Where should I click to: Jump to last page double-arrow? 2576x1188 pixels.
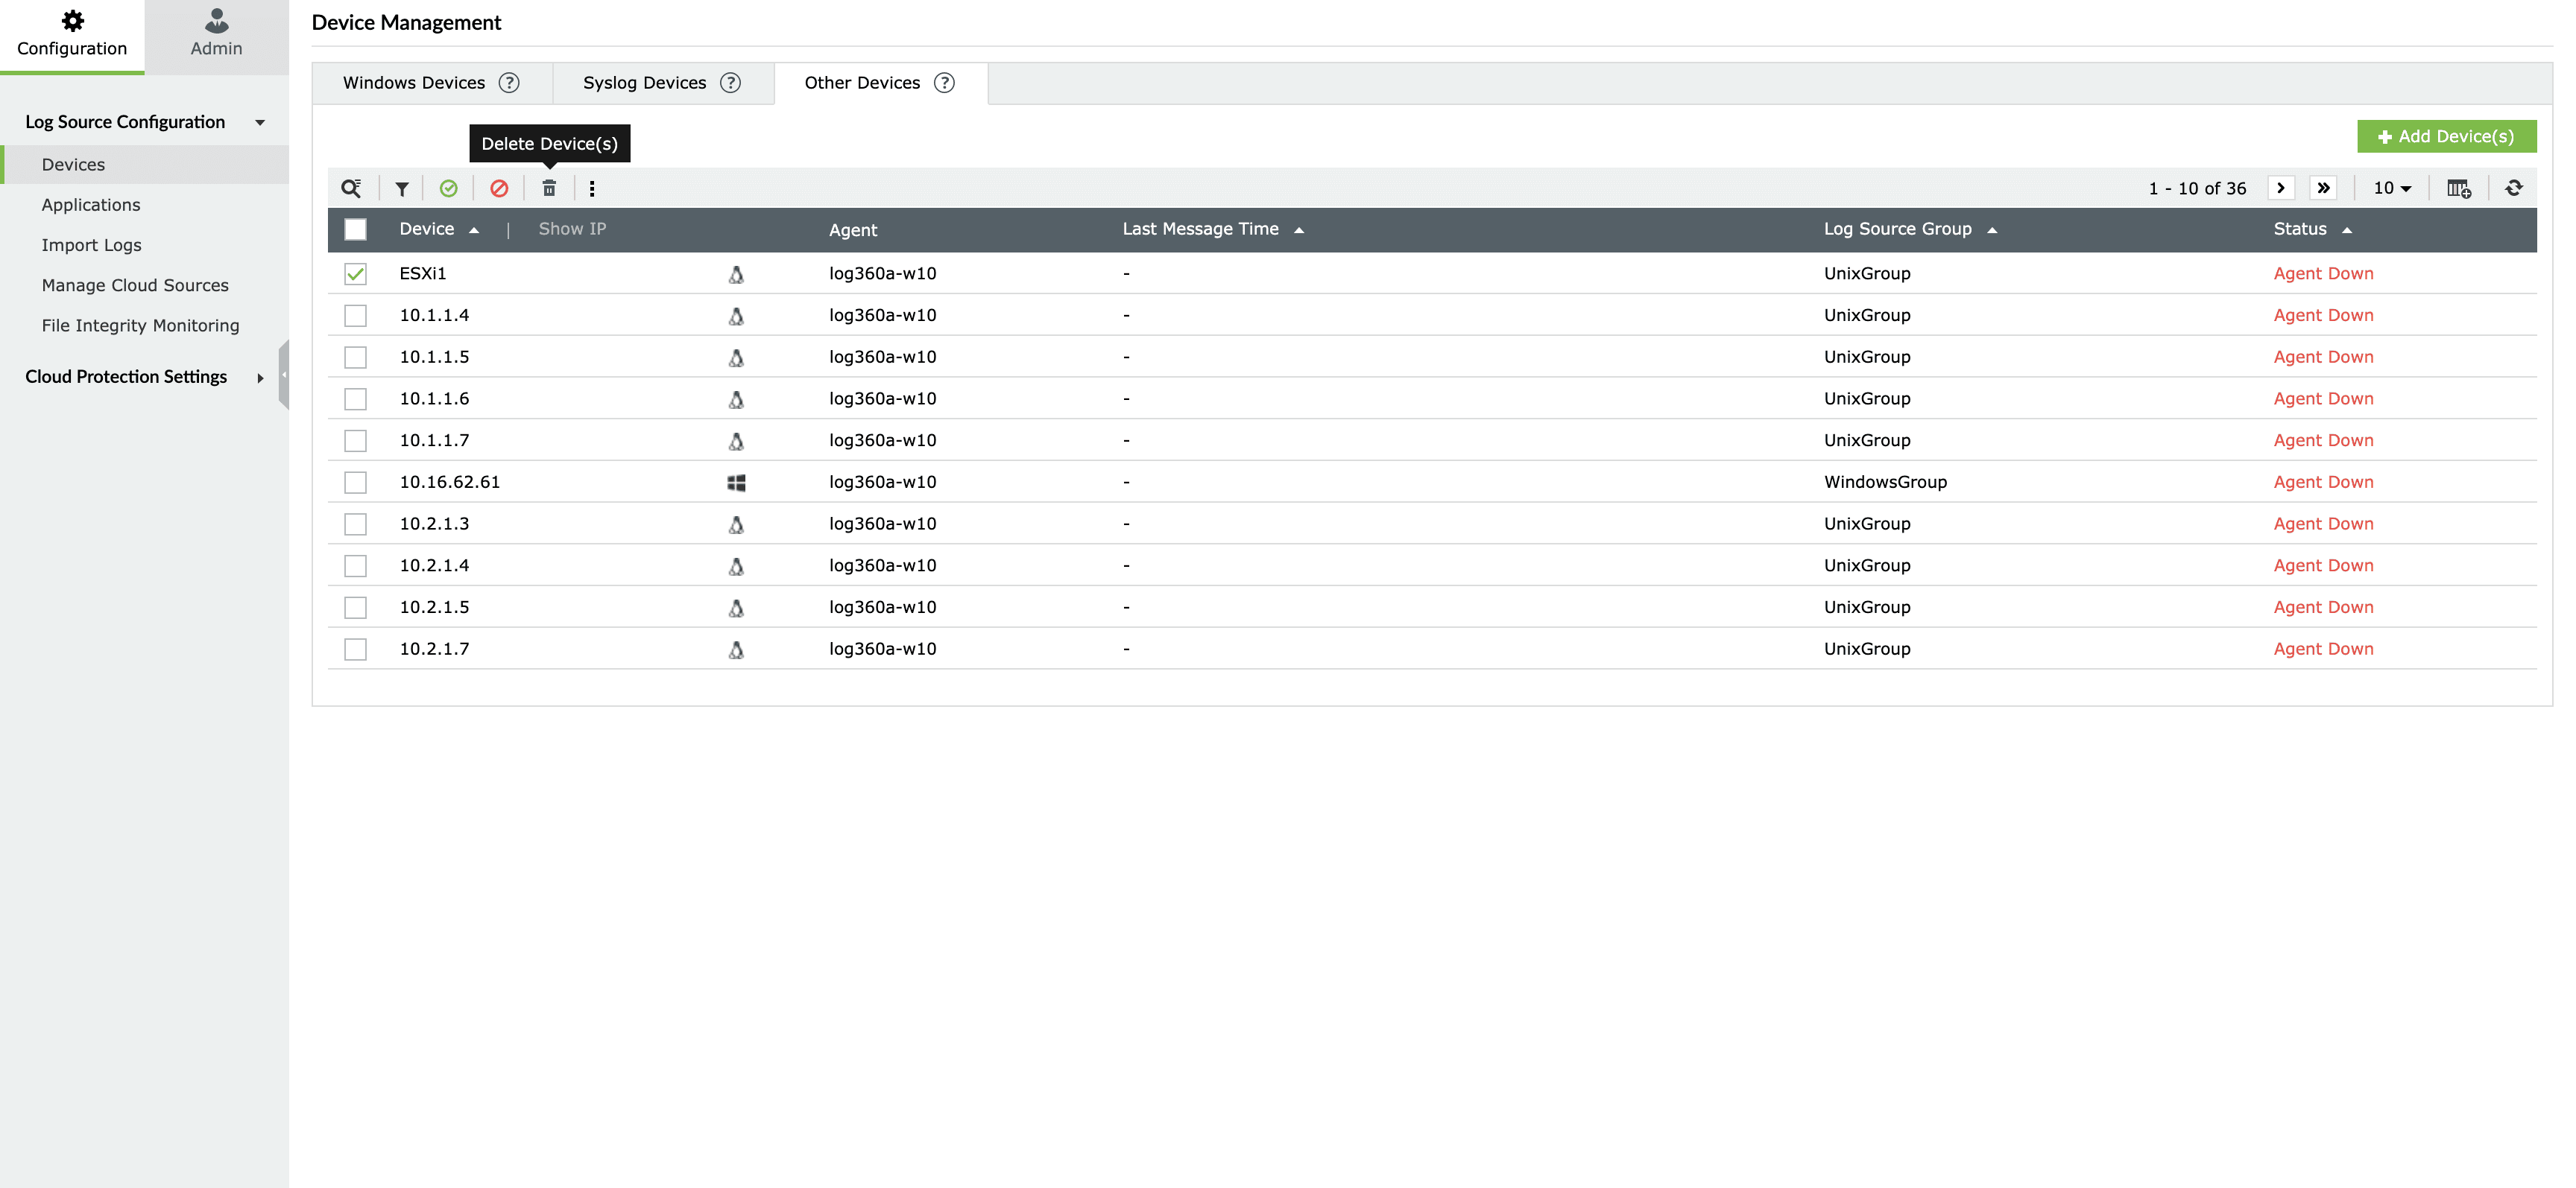point(2323,188)
